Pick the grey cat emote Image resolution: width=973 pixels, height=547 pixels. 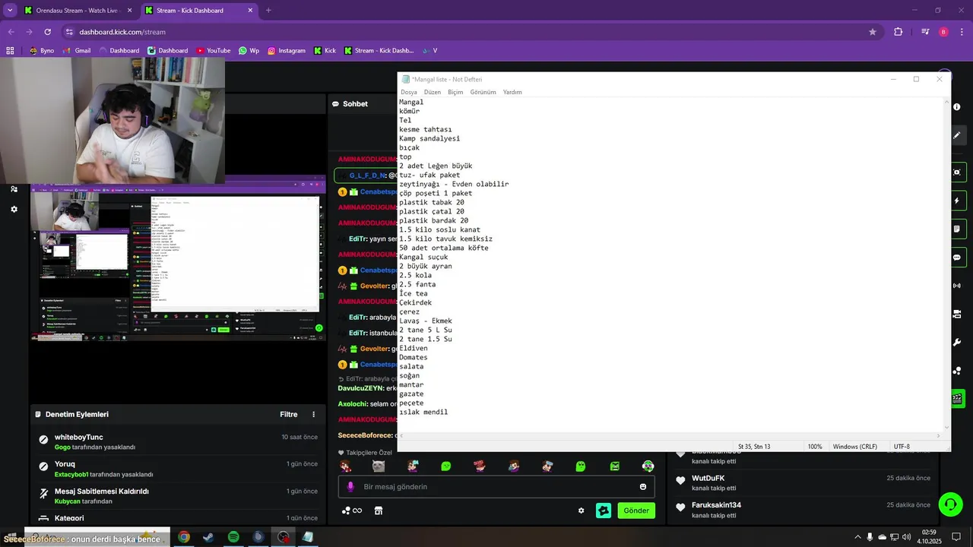click(379, 466)
